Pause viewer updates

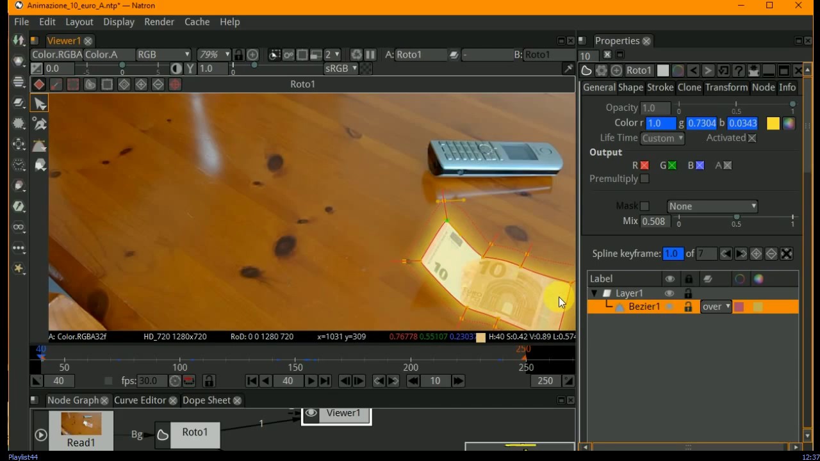[x=370, y=54]
